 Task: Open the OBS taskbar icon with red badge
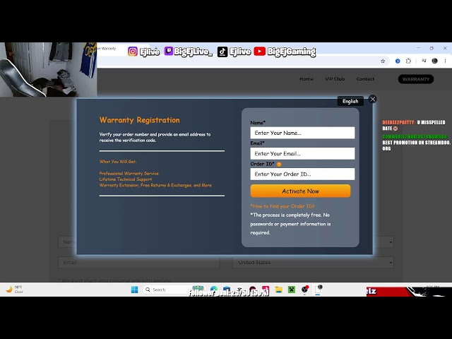click(304, 290)
